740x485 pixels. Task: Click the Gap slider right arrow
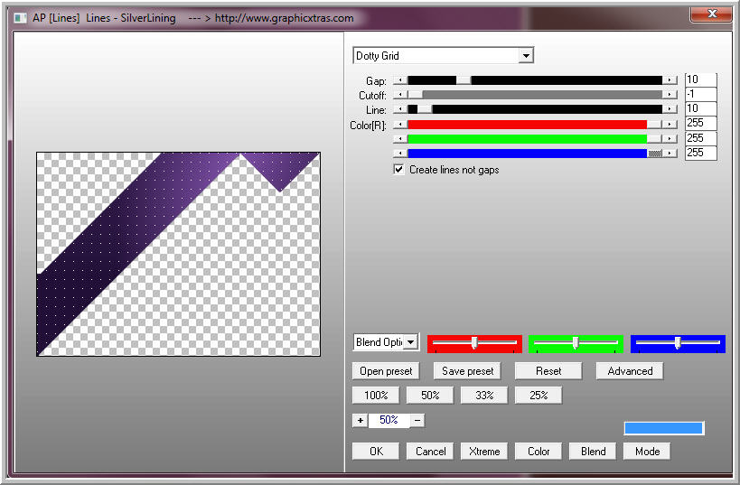point(670,80)
